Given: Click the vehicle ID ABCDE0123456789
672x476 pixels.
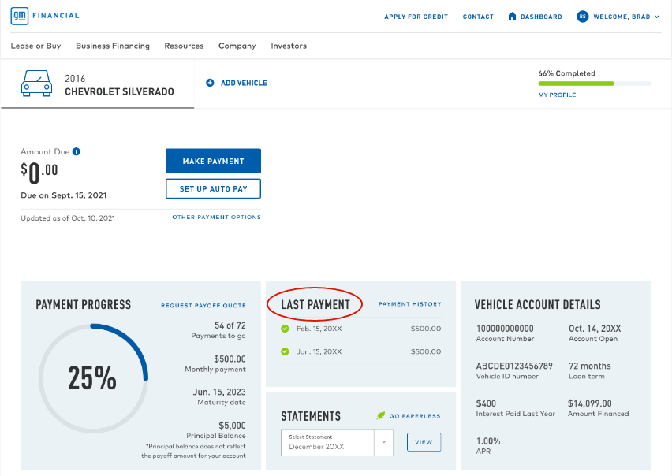Looking at the screenshot, I should 514,366.
